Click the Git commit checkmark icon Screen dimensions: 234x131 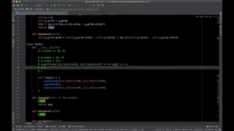(x=78, y=5)
